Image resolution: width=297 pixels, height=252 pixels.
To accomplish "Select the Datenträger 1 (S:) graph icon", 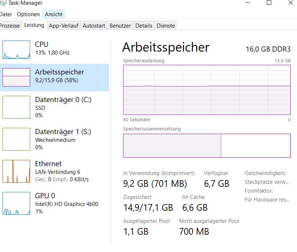I will click(x=17, y=139).
